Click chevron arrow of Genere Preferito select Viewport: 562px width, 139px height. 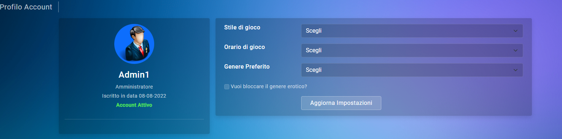516,70
